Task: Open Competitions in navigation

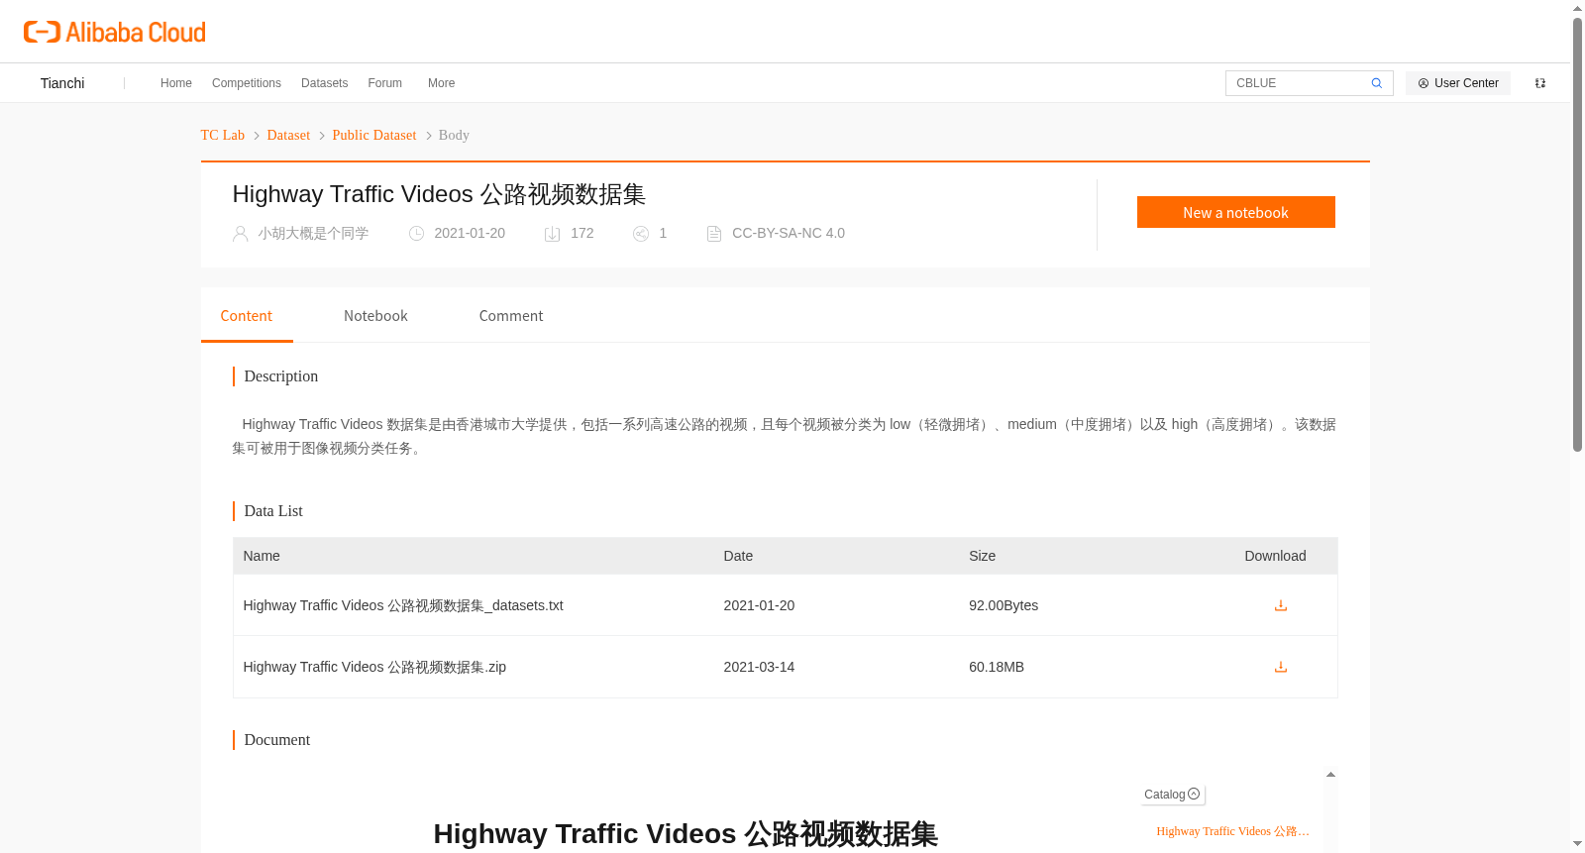Action: click(x=247, y=83)
